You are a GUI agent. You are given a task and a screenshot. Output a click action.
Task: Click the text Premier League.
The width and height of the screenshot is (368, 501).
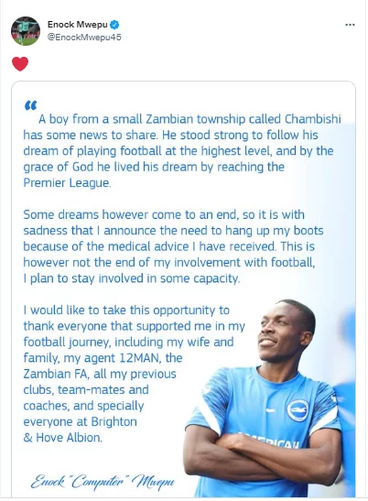tap(67, 183)
